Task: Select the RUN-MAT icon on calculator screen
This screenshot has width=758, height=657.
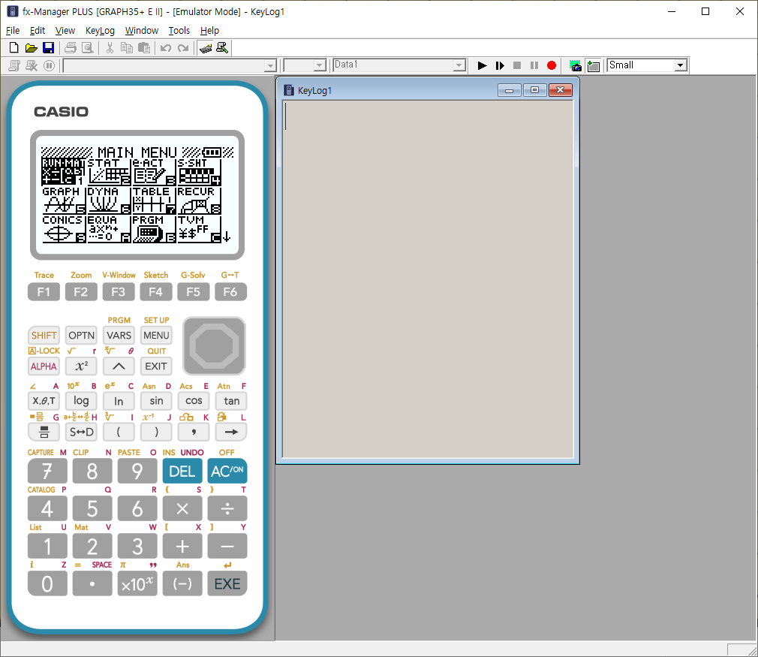Action: pos(63,172)
